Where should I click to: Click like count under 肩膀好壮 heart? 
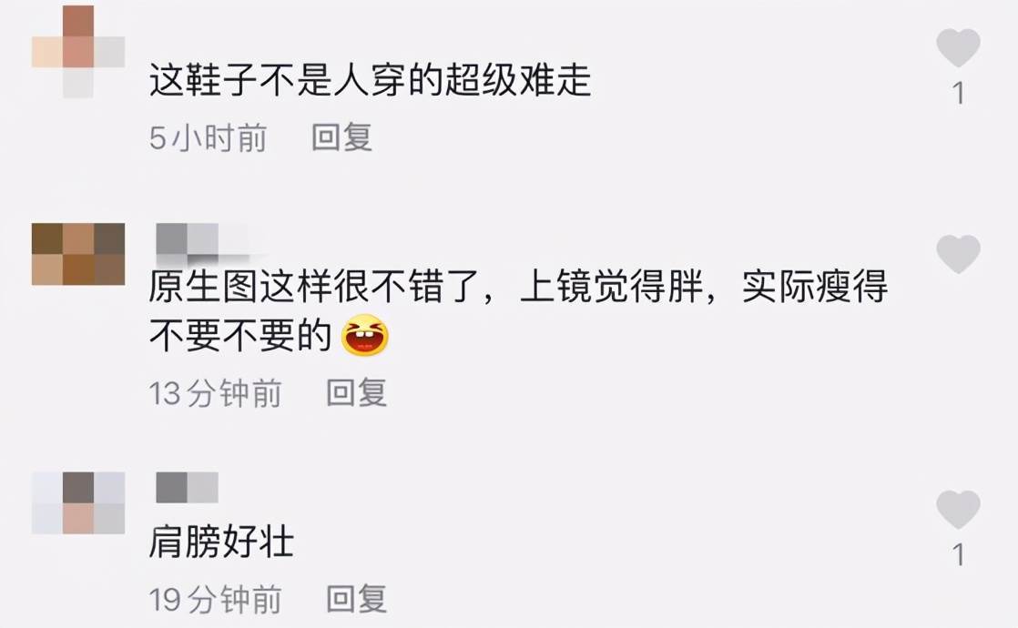[x=959, y=554]
